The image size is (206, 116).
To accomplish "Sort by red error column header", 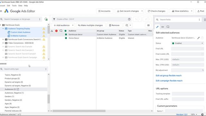I will (x=56, y=31).
